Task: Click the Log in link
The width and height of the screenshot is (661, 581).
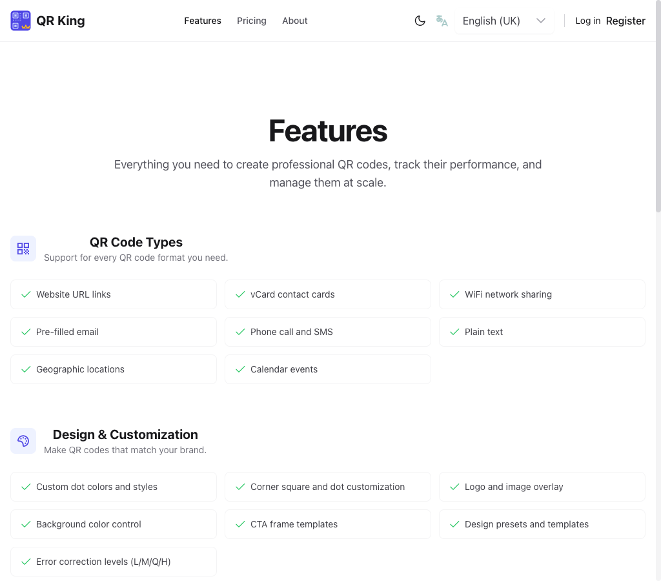Action: tap(587, 21)
